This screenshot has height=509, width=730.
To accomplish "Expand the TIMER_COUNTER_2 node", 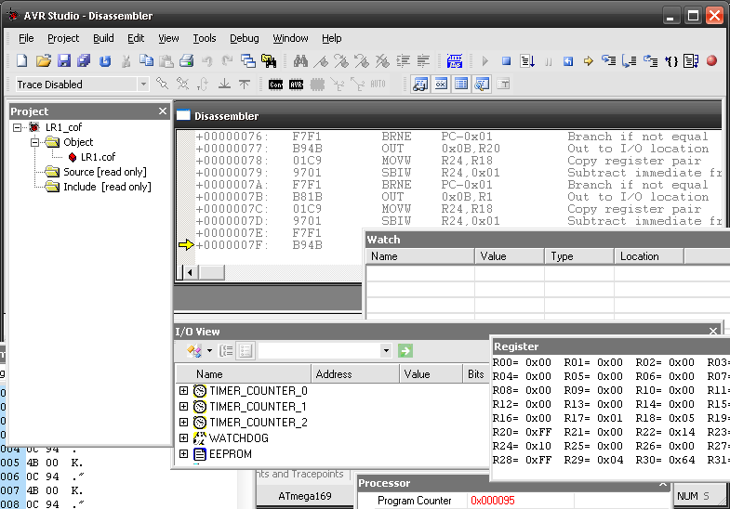I will (183, 423).
